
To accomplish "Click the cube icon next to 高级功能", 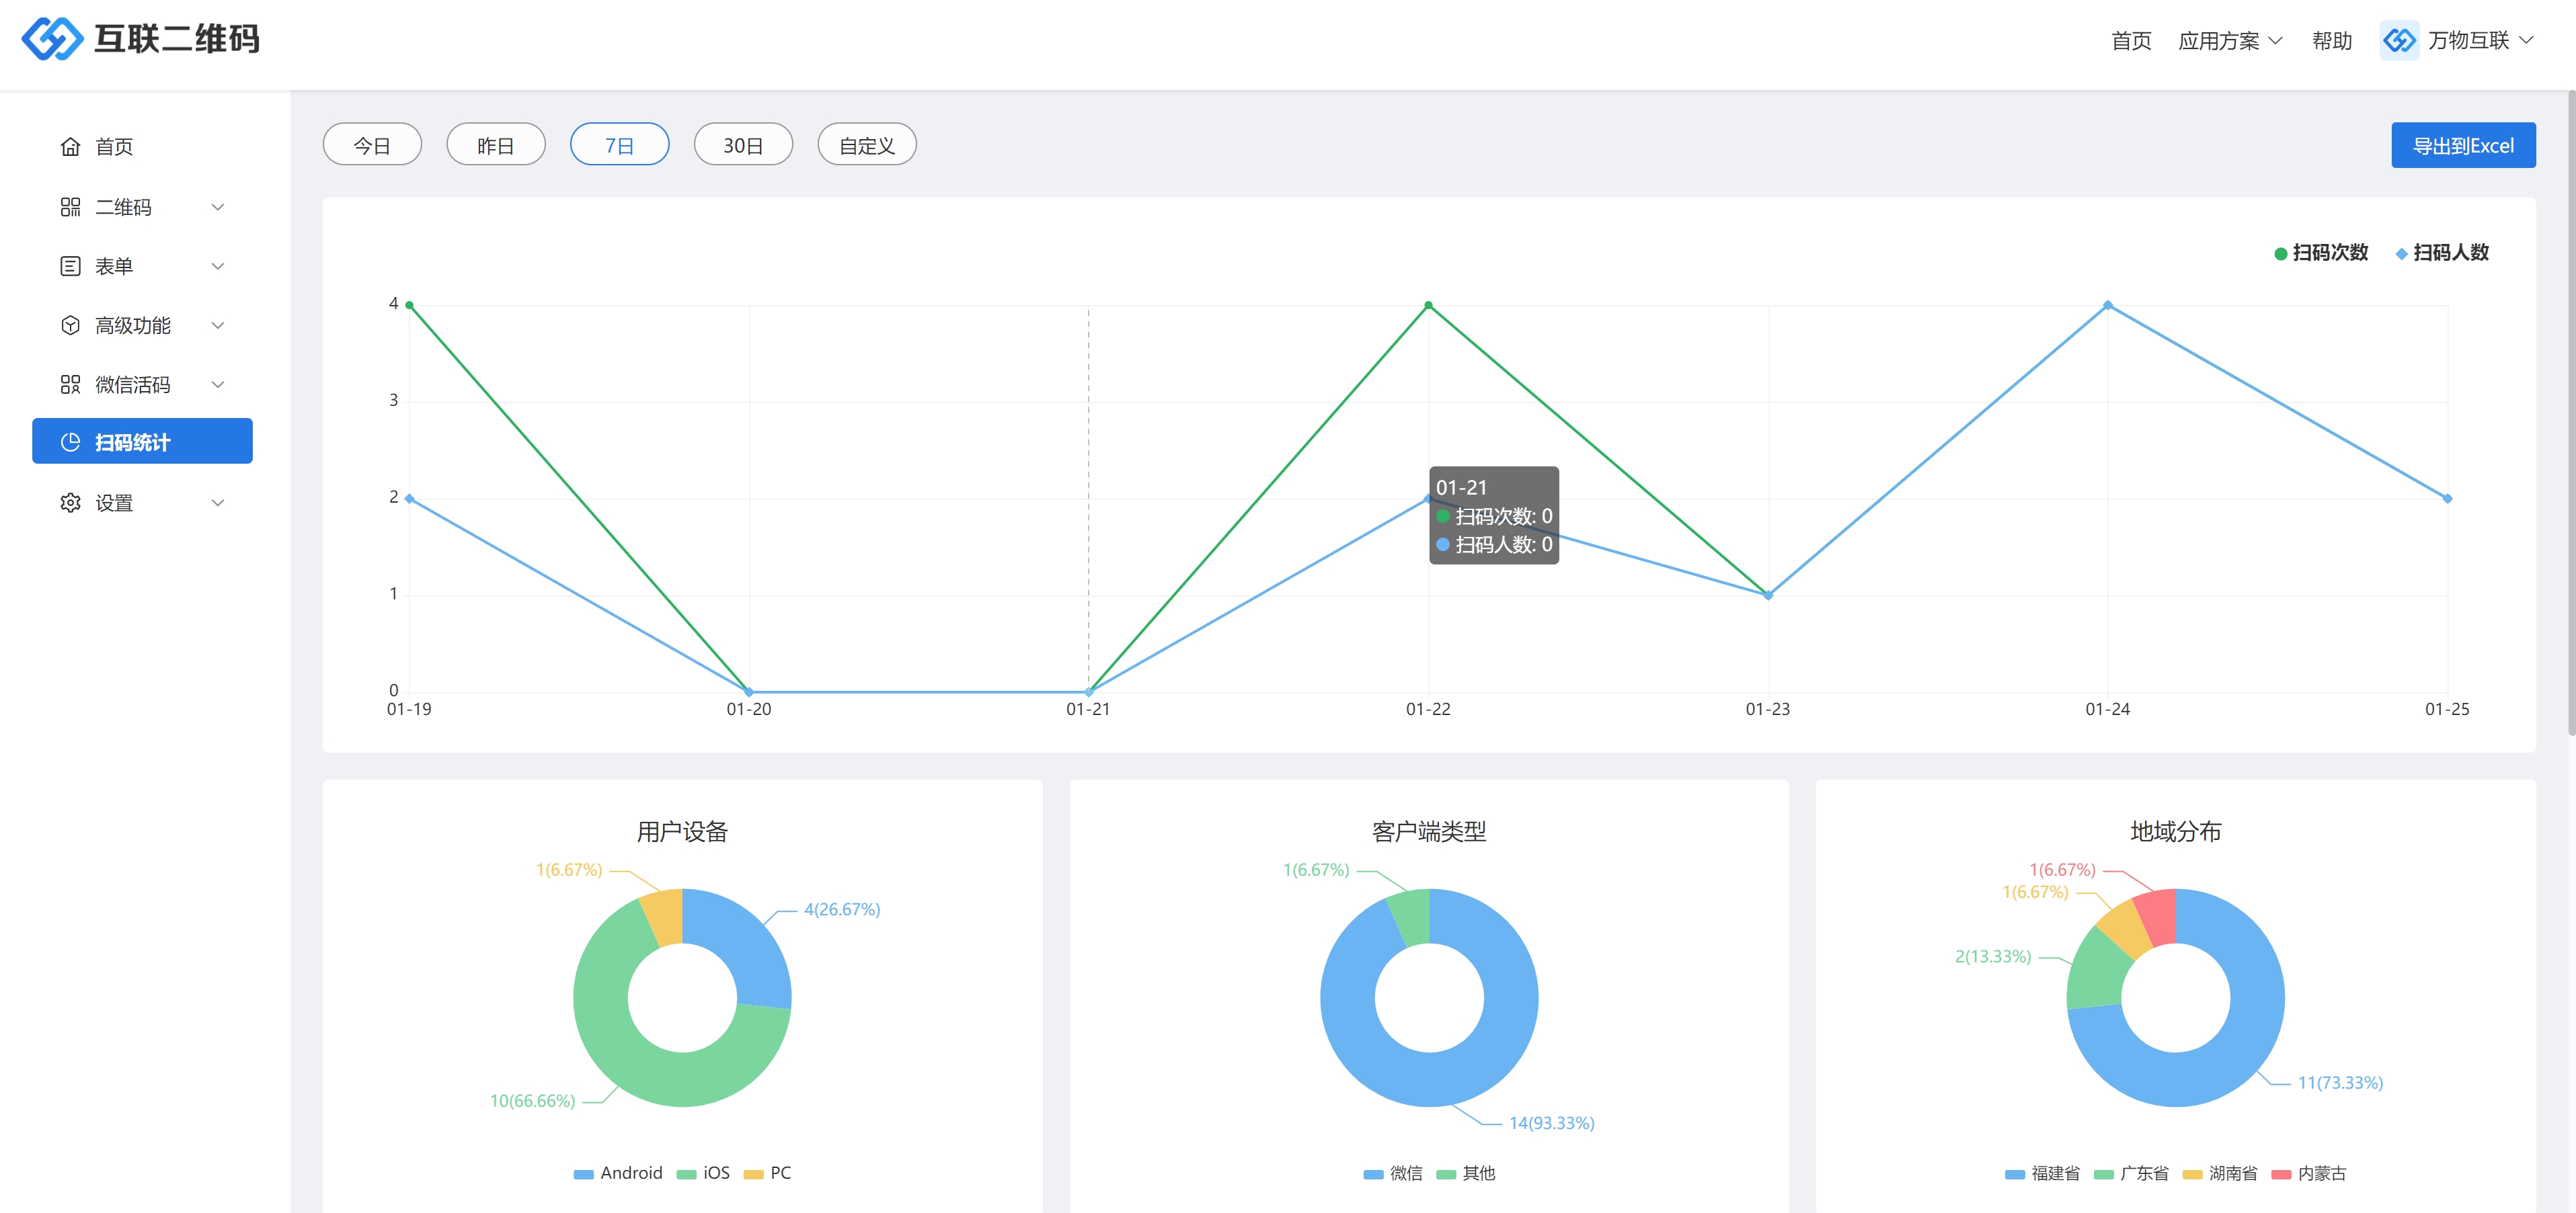I will pos(70,326).
